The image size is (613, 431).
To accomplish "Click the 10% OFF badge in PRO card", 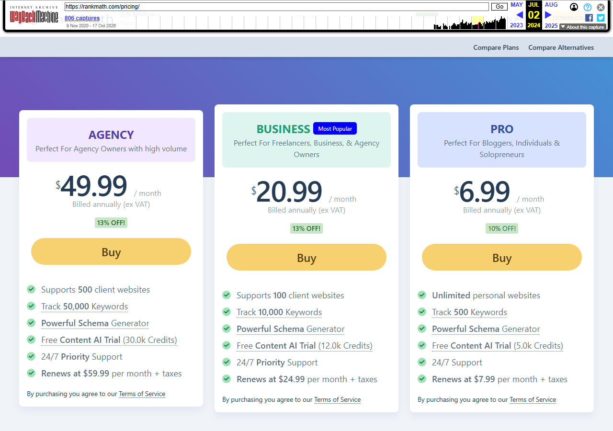I will (x=502, y=228).
